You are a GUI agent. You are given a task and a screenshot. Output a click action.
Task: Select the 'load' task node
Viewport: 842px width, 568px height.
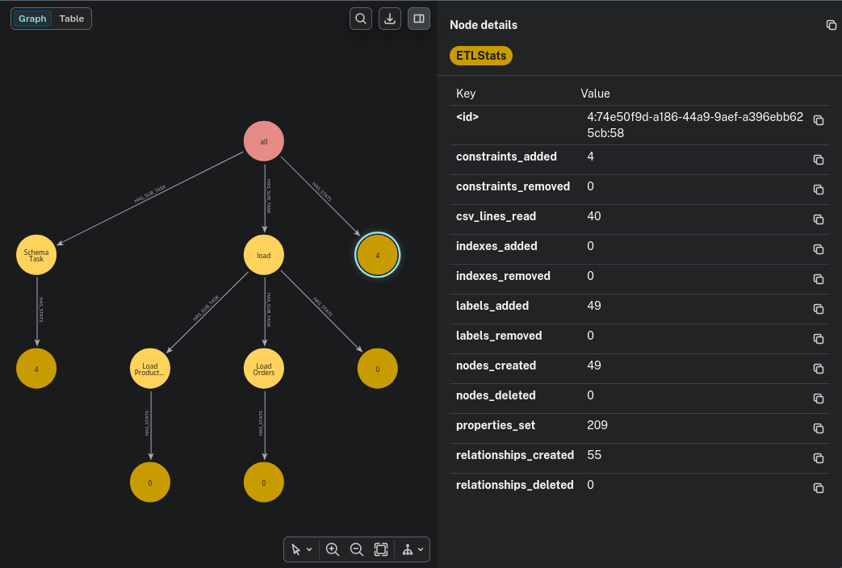point(264,255)
